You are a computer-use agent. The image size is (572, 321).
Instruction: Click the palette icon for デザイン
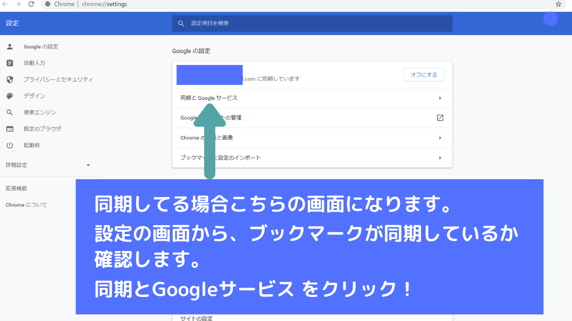[x=10, y=96]
